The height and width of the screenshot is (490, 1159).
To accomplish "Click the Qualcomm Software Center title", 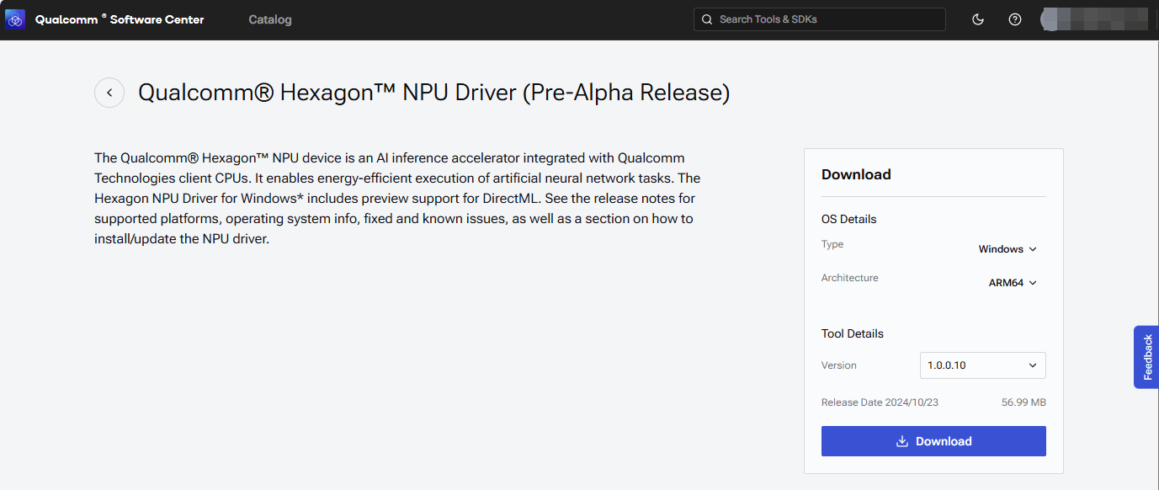I will point(120,19).
